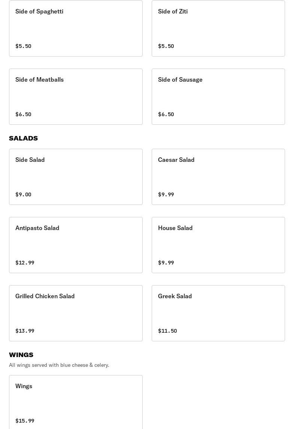Select the Side Salad menu item
This screenshot has height=429, width=294.
pos(76,176)
